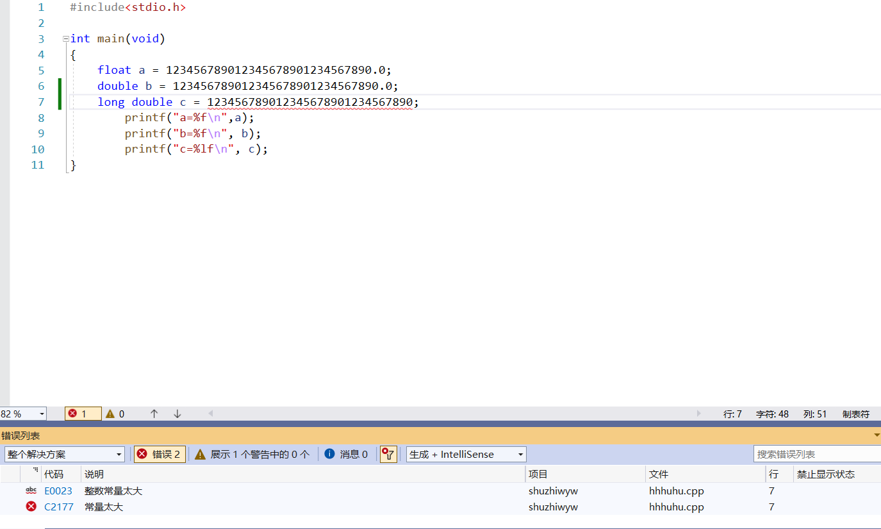Open the 错误列表 panel options arrow
881x529 pixels.
[877, 435]
